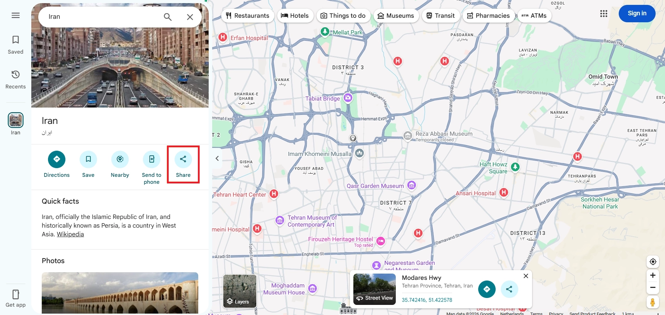Filter map by Hotels
The height and width of the screenshot is (315, 665).
[x=295, y=16]
